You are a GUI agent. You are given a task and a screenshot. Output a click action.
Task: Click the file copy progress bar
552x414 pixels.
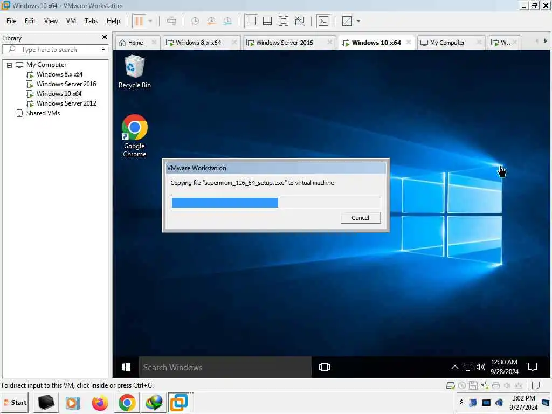pos(275,203)
